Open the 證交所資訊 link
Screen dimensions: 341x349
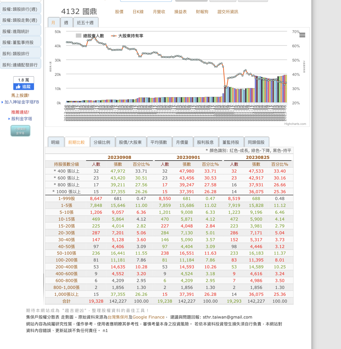(228, 12)
